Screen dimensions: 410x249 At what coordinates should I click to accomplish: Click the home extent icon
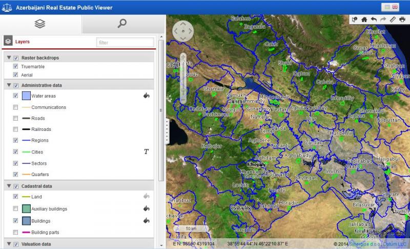click(x=364, y=20)
